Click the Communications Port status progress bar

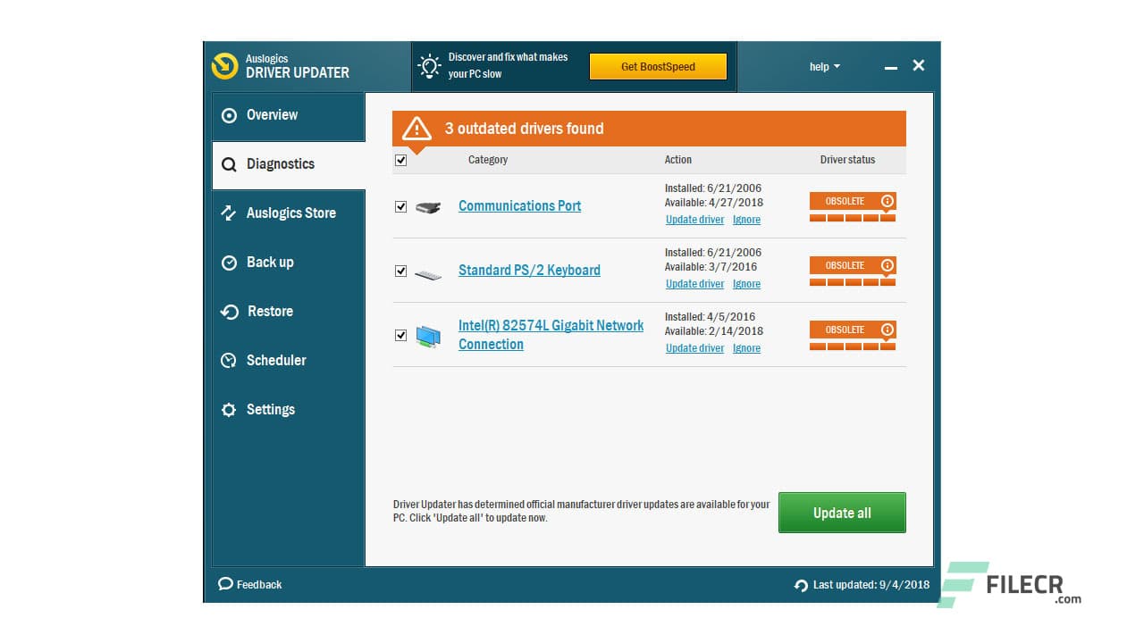point(853,217)
